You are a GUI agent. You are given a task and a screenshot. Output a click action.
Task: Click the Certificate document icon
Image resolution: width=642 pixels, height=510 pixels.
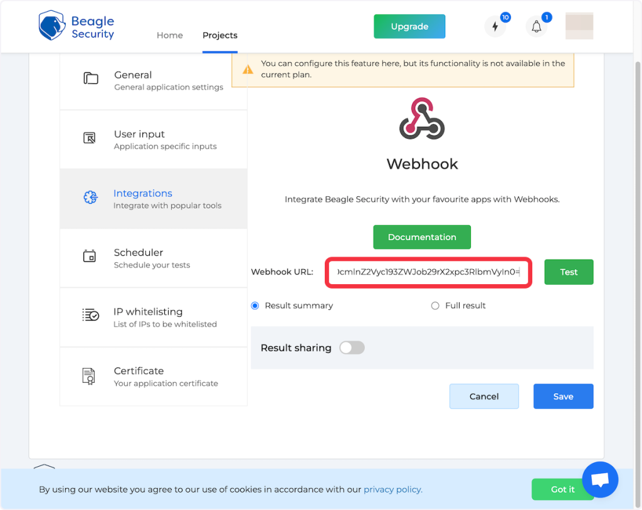pos(89,376)
